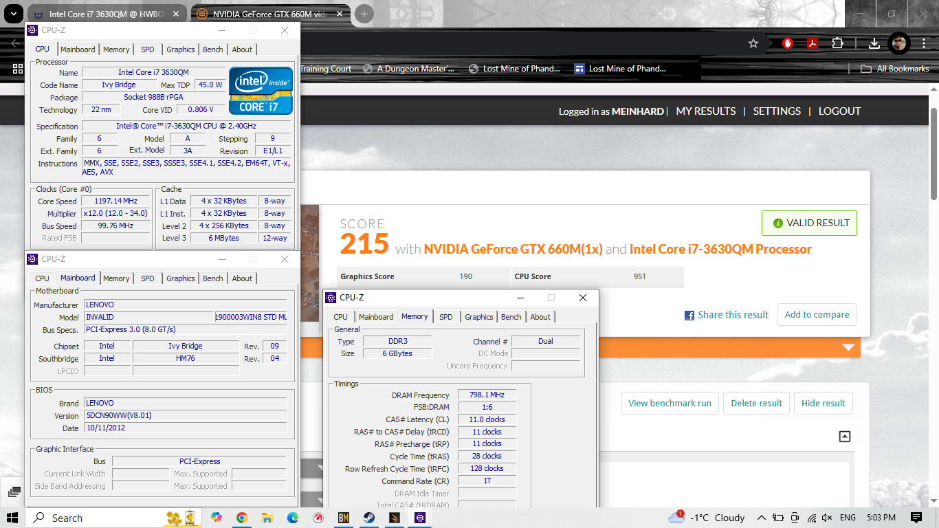
Task: Switch to Intel Core i7 3630QM HWBOT tab
Action: click(107, 14)
